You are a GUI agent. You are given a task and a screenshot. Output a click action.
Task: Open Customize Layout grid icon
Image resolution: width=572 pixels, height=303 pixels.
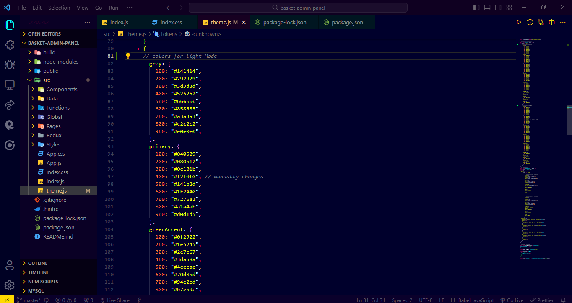[509, 8]
